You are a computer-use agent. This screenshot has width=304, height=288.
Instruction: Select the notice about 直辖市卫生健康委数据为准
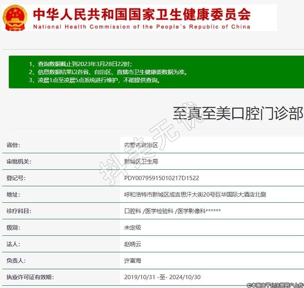point(108,72)
